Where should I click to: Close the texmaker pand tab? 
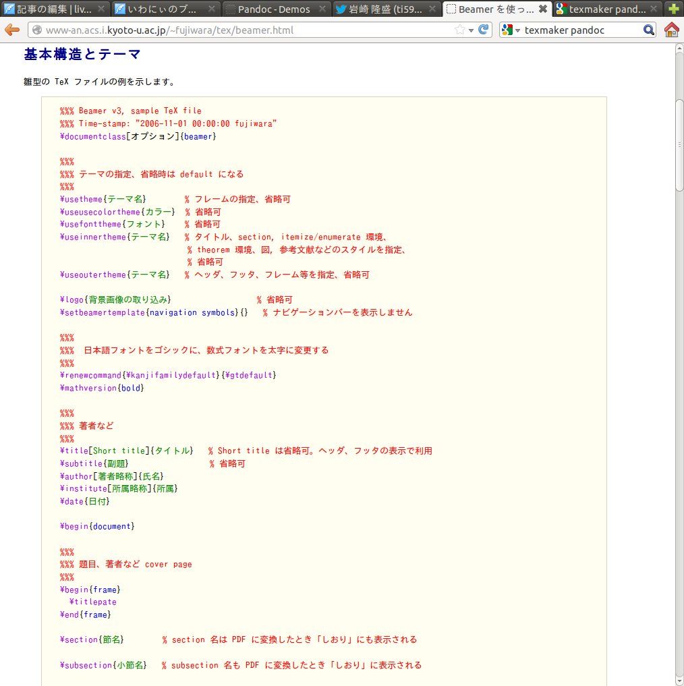coord(654,8)
